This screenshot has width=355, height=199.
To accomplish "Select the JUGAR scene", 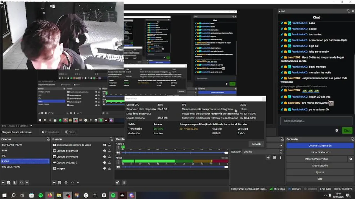I will tap(25, 161).
